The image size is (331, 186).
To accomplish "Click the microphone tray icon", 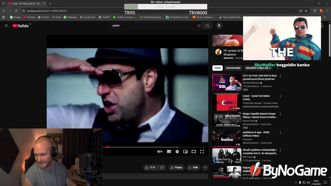I will pyautogui.click(x=300, y=183).
